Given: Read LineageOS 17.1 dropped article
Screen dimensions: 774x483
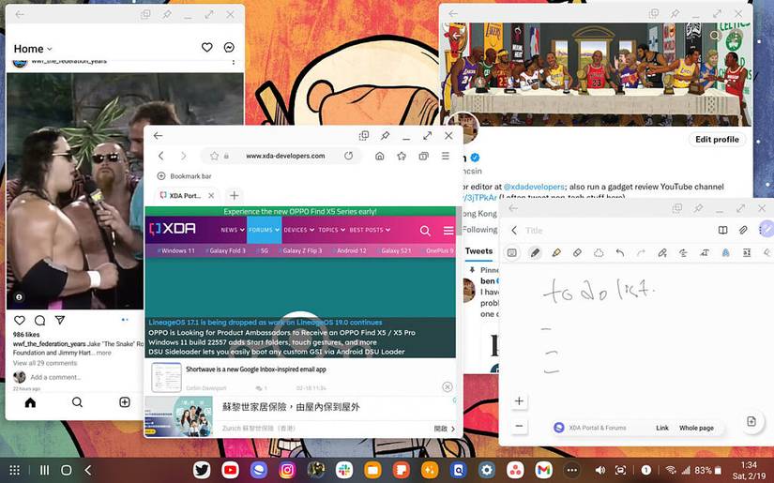Looking at the screenshot, I should coord(266,323).
